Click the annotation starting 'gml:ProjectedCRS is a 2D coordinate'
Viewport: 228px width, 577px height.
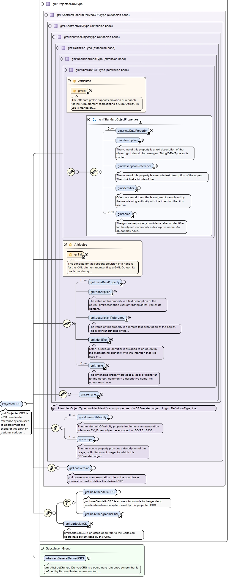(x=16, y=423)
